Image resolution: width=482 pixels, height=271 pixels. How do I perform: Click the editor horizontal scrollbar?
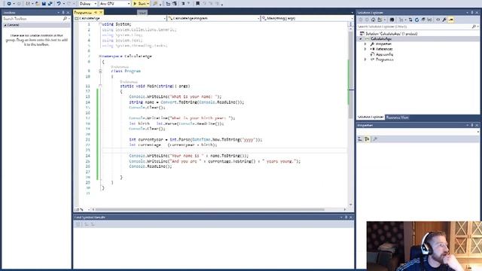tap(209, 209)
